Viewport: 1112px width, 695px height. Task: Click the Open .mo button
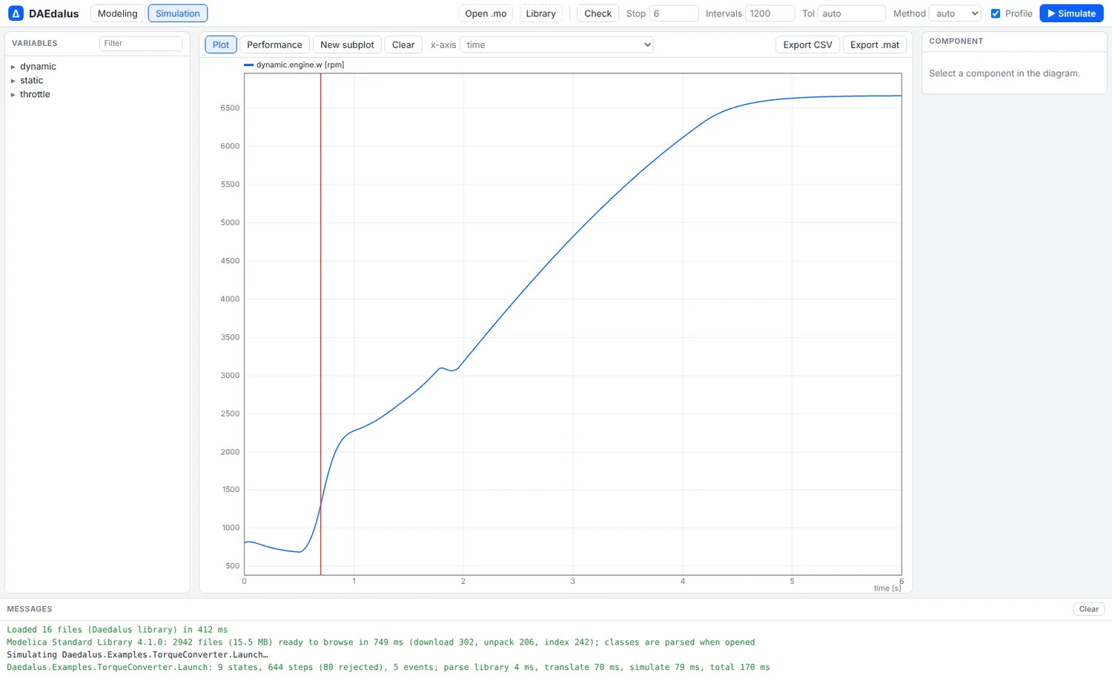486,13
